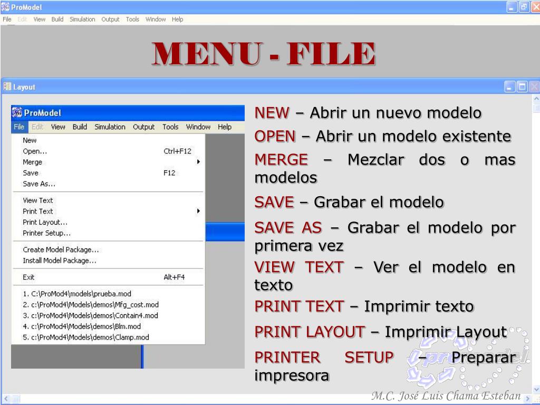Click highlighted File menu in inner window

[x=19, y=127]
